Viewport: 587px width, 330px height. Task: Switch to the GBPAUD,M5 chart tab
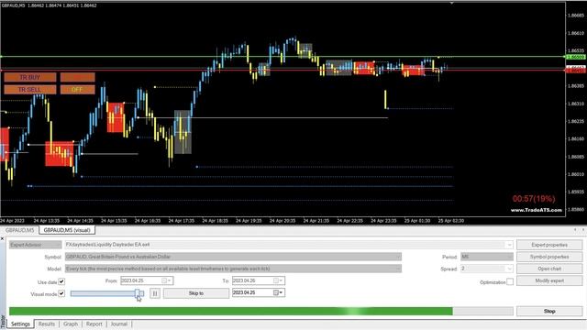pyautogui.click(x=19, y=230)
